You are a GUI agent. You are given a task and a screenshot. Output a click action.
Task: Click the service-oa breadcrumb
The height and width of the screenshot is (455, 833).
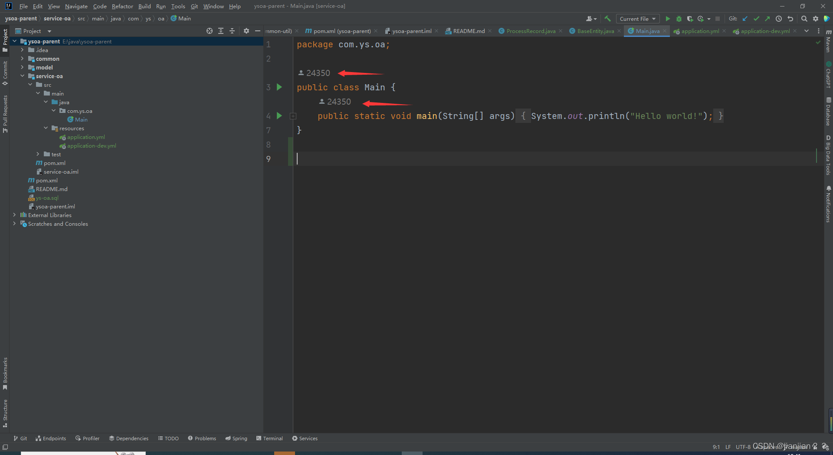57,19
